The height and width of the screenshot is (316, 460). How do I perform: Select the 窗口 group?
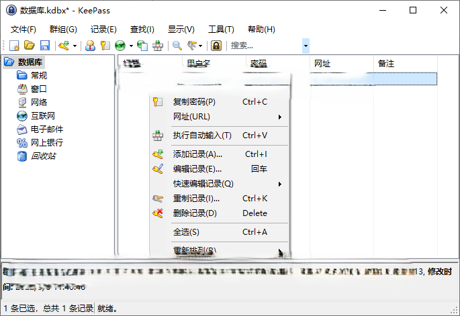(39, 89)
